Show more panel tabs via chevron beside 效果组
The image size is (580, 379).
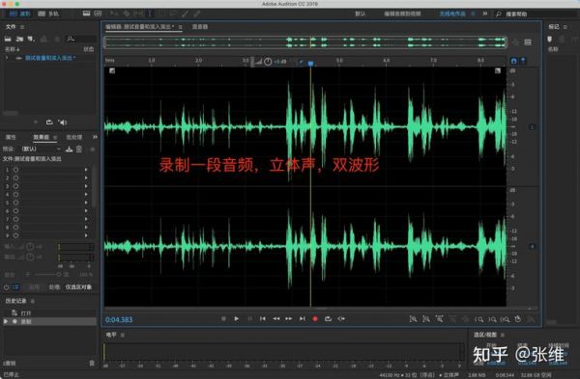(95, 137)
